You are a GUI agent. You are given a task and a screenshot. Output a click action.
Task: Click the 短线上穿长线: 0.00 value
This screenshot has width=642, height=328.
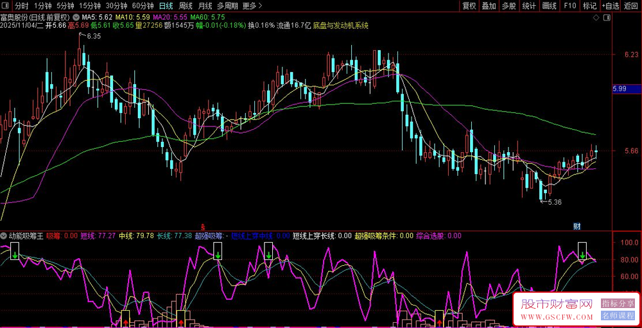322,236
